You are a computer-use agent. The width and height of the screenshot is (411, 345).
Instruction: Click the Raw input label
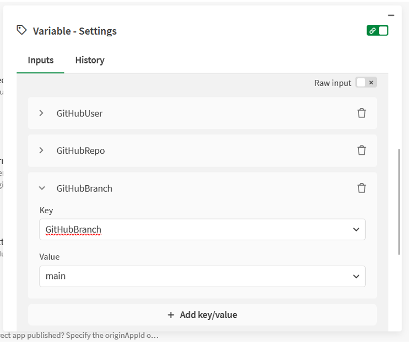(333, 83)
